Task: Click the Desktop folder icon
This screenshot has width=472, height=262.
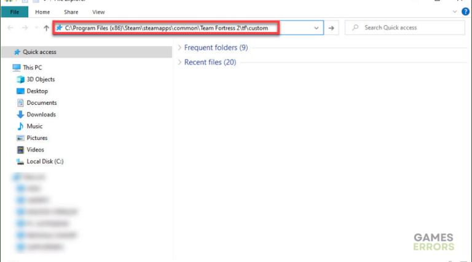Action: [20, 91]
